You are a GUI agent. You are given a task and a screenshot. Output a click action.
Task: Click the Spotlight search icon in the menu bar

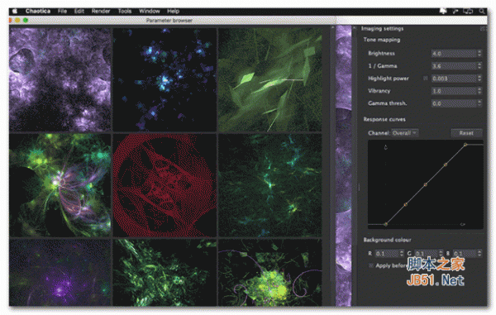tap(482, 11)
